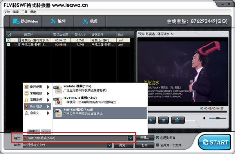235x154 pixels.
Task: Open the 工具 menu
Action: (x=24, y=12)
